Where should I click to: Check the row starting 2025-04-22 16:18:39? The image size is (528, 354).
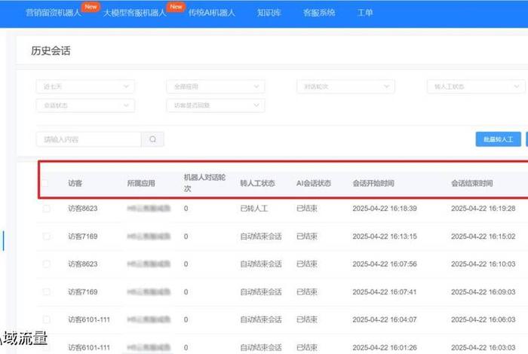(x=47, y=209)
